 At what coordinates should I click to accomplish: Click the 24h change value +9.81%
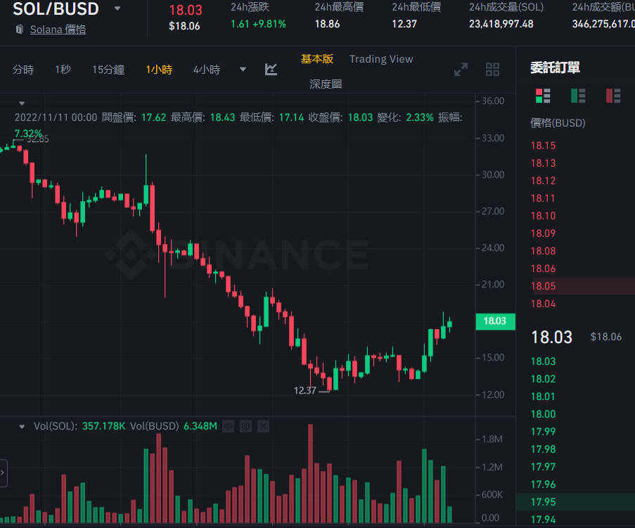[x=269, y=25]
